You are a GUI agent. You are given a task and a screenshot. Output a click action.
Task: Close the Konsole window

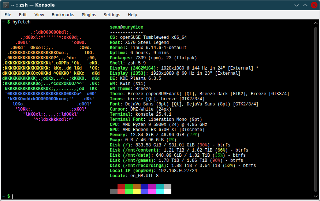(x=314, y=5)
